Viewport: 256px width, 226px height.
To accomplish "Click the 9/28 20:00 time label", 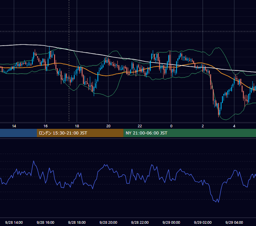I will (x=108, y=222).
